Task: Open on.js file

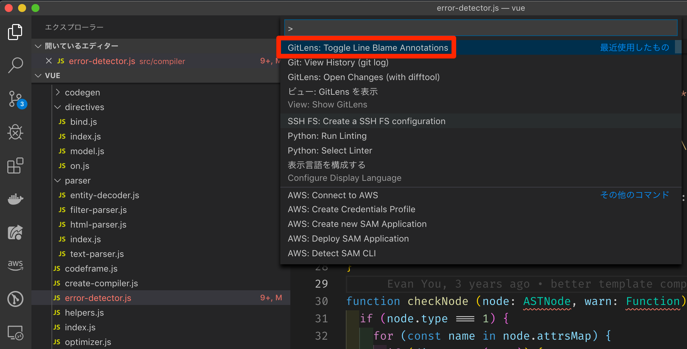Action: 80,166
